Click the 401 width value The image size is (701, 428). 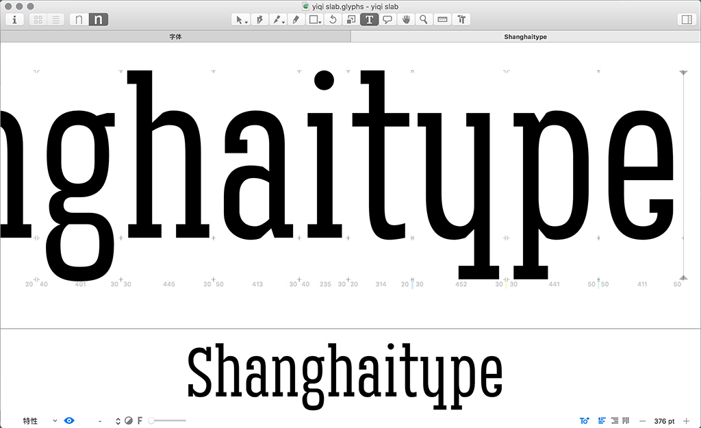tap(81, 284)
